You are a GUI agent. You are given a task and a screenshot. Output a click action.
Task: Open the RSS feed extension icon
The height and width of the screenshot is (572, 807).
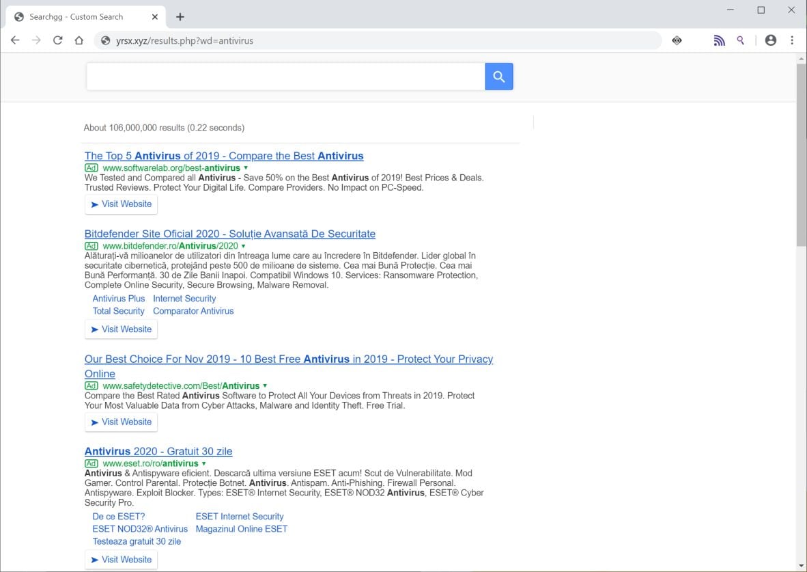tap(719, 40)
